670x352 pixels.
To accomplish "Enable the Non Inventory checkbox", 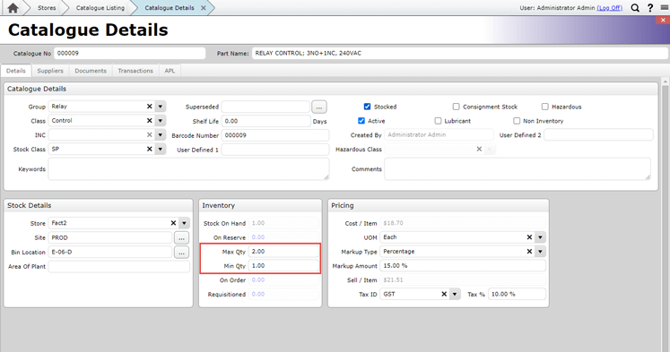I will 517,121.
